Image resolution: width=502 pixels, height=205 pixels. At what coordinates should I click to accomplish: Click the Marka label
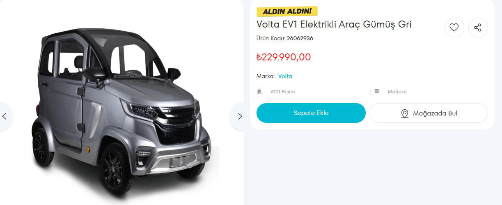tap(265, 76)
